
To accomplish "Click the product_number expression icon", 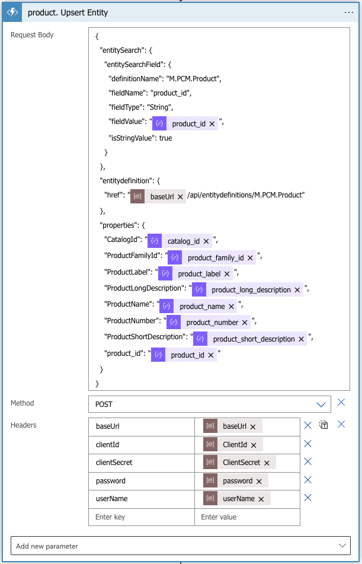I will coord(174,322).
